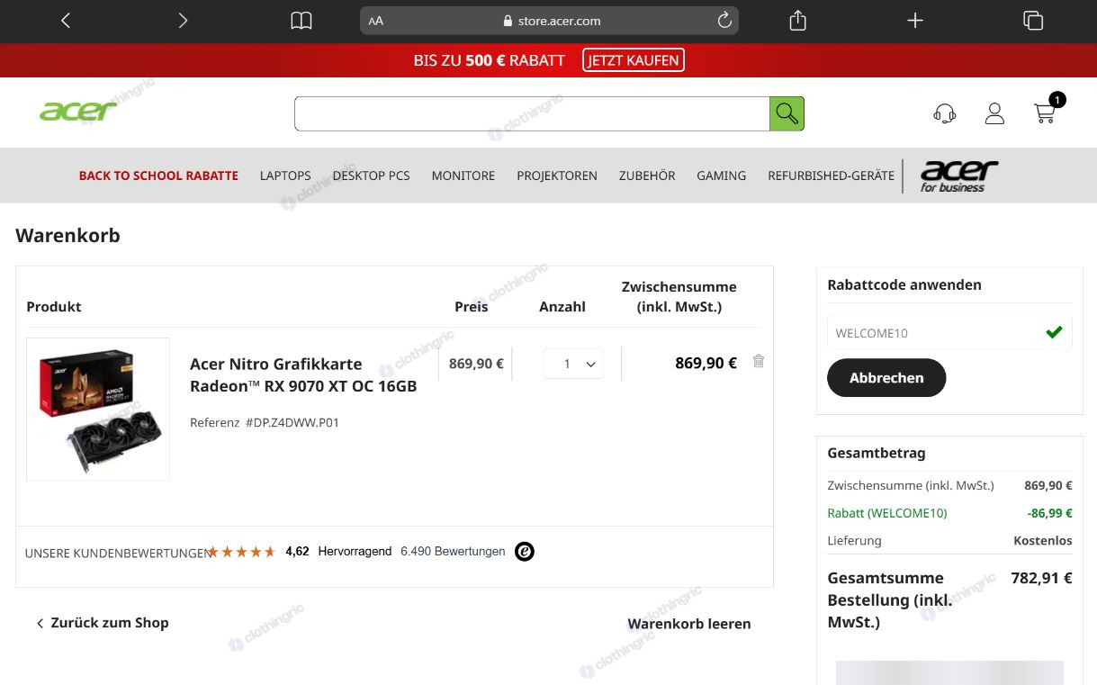Click Zurück zum Shop link

click(102, 623)
